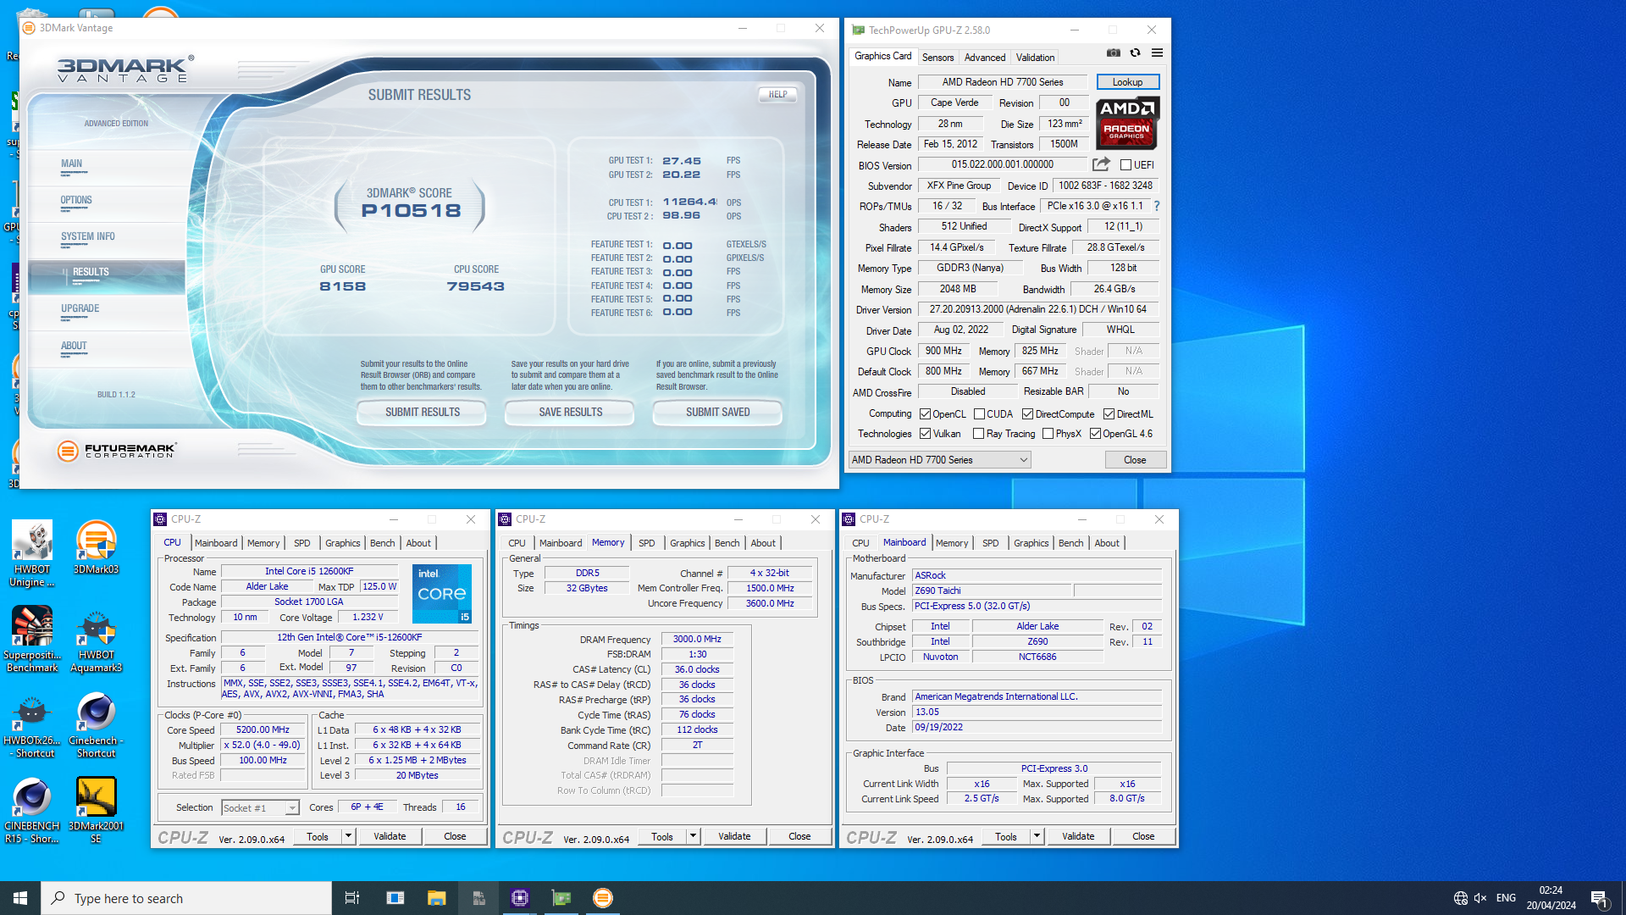Open HWBOT Aquamark3 desktop icon

pyautogui.click(x=96, y=640)
